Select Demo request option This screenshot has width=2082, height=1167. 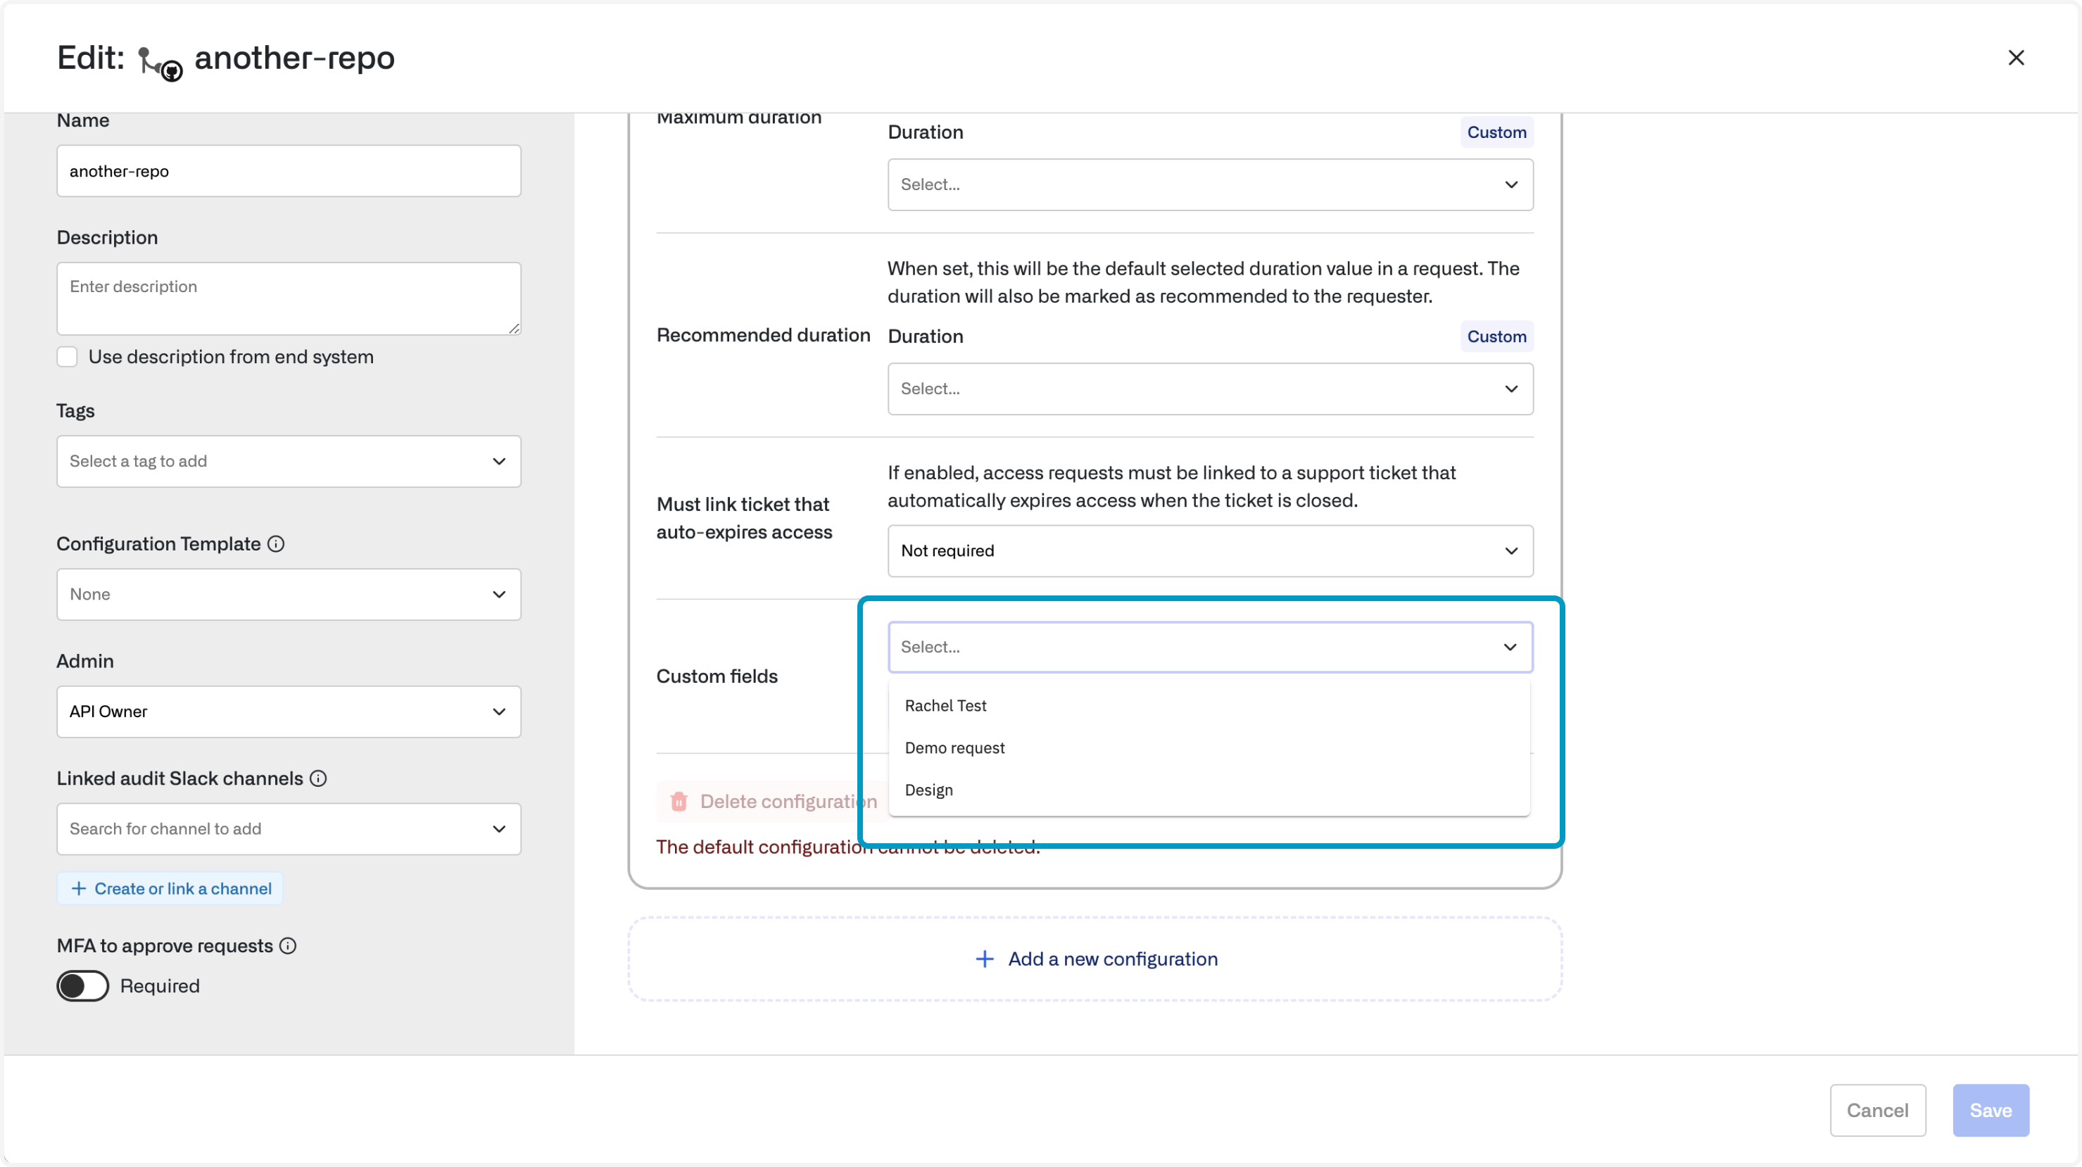(954, 747)
